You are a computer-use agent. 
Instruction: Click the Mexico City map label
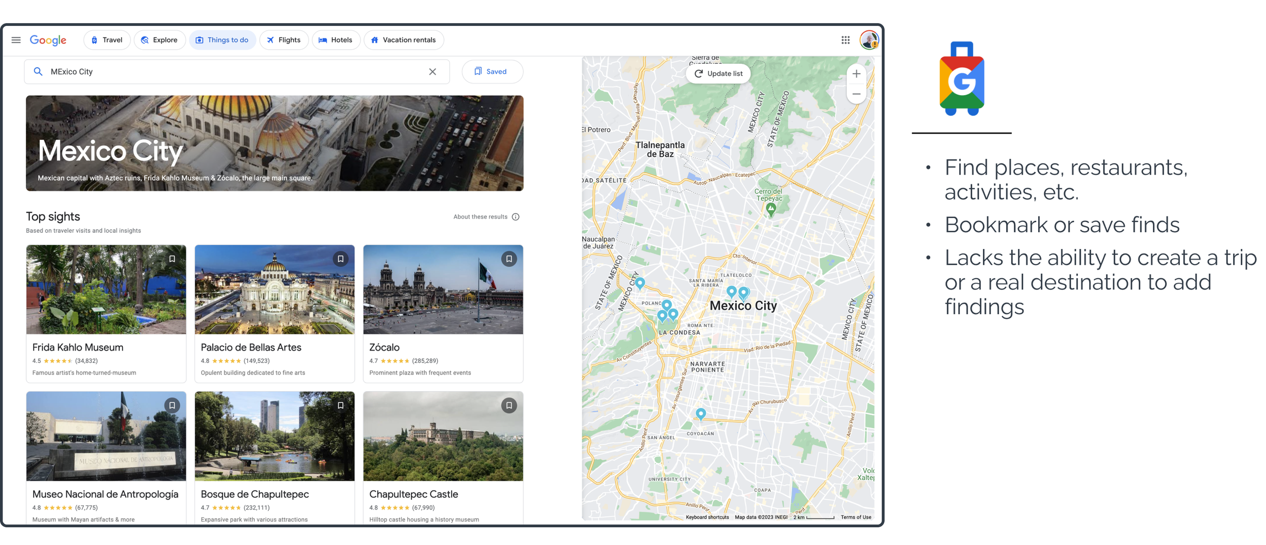tap(743, 306)
